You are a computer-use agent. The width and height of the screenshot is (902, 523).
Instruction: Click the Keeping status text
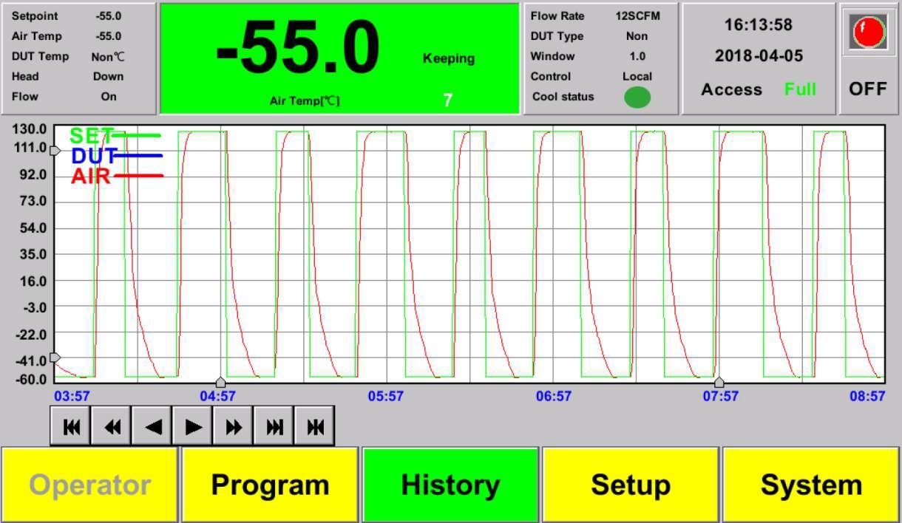coord(449,58)
